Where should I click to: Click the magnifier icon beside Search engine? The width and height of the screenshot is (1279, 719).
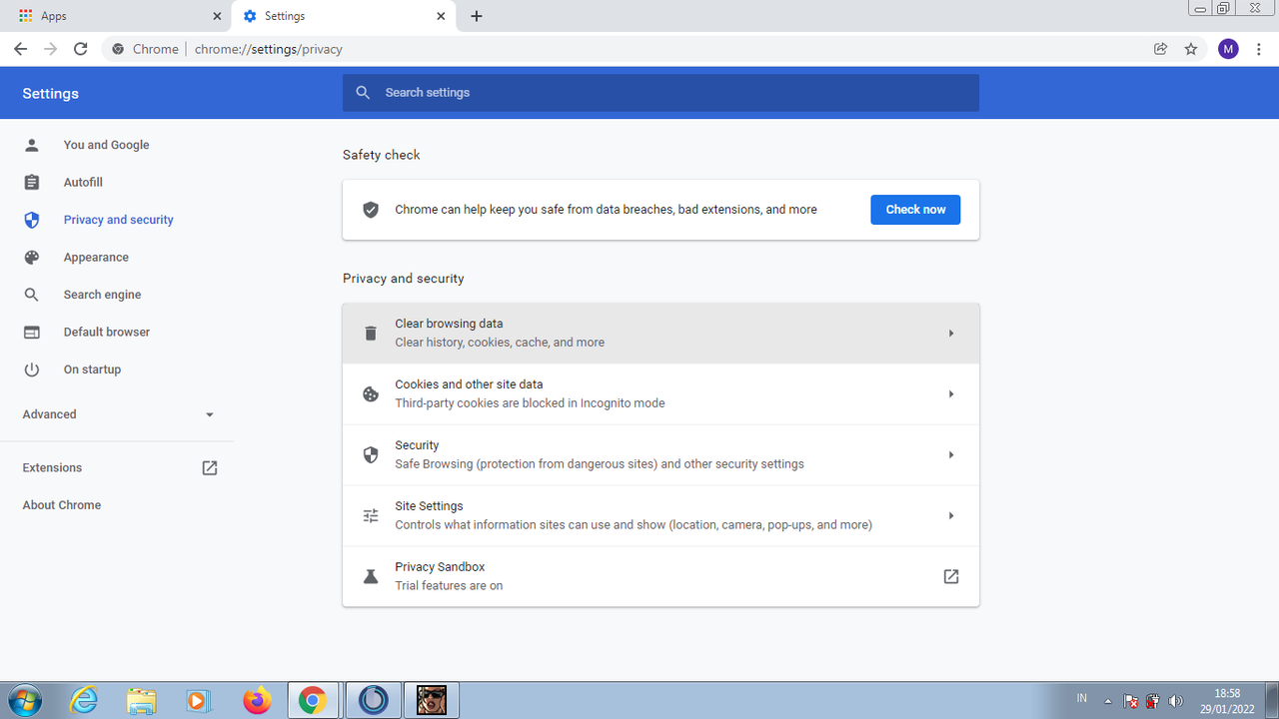[x=32, y=295]
